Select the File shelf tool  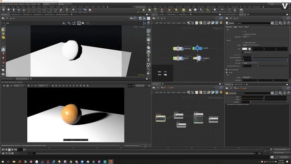click(x=90, y=10)
